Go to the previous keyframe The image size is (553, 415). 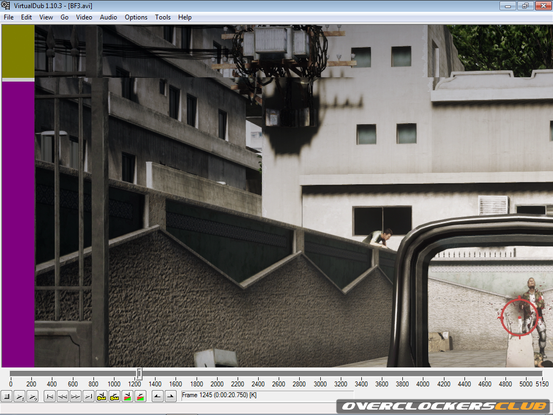pyautogui.click(x=102, y=397)
